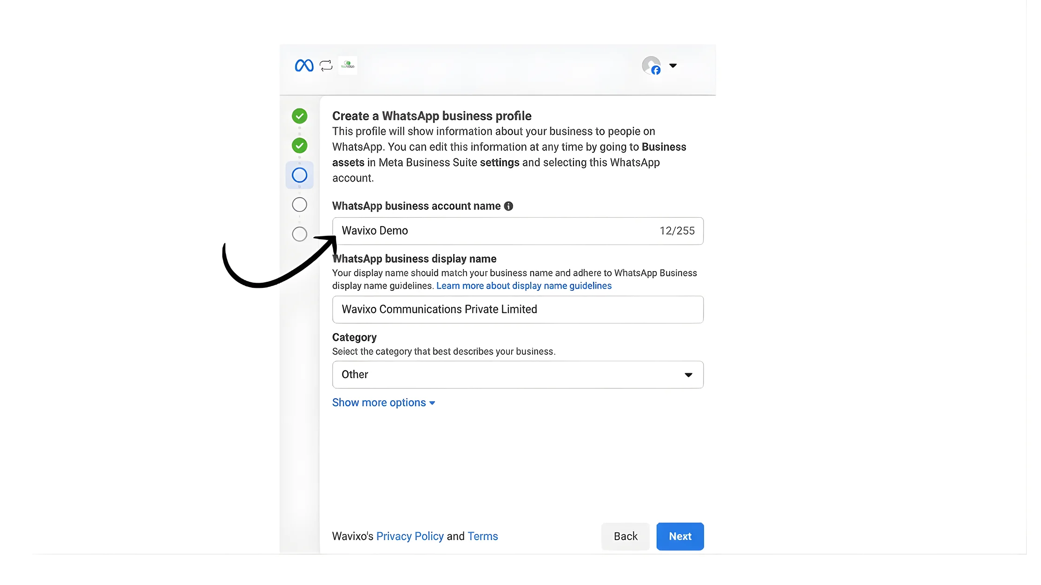Open Learn more about display name guidelines
Image resolution: width=1041 pixels, height=585 pixels.
tap(524, 286)
